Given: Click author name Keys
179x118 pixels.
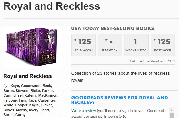Looking at the screenshot, I should (x=15, y=86).
